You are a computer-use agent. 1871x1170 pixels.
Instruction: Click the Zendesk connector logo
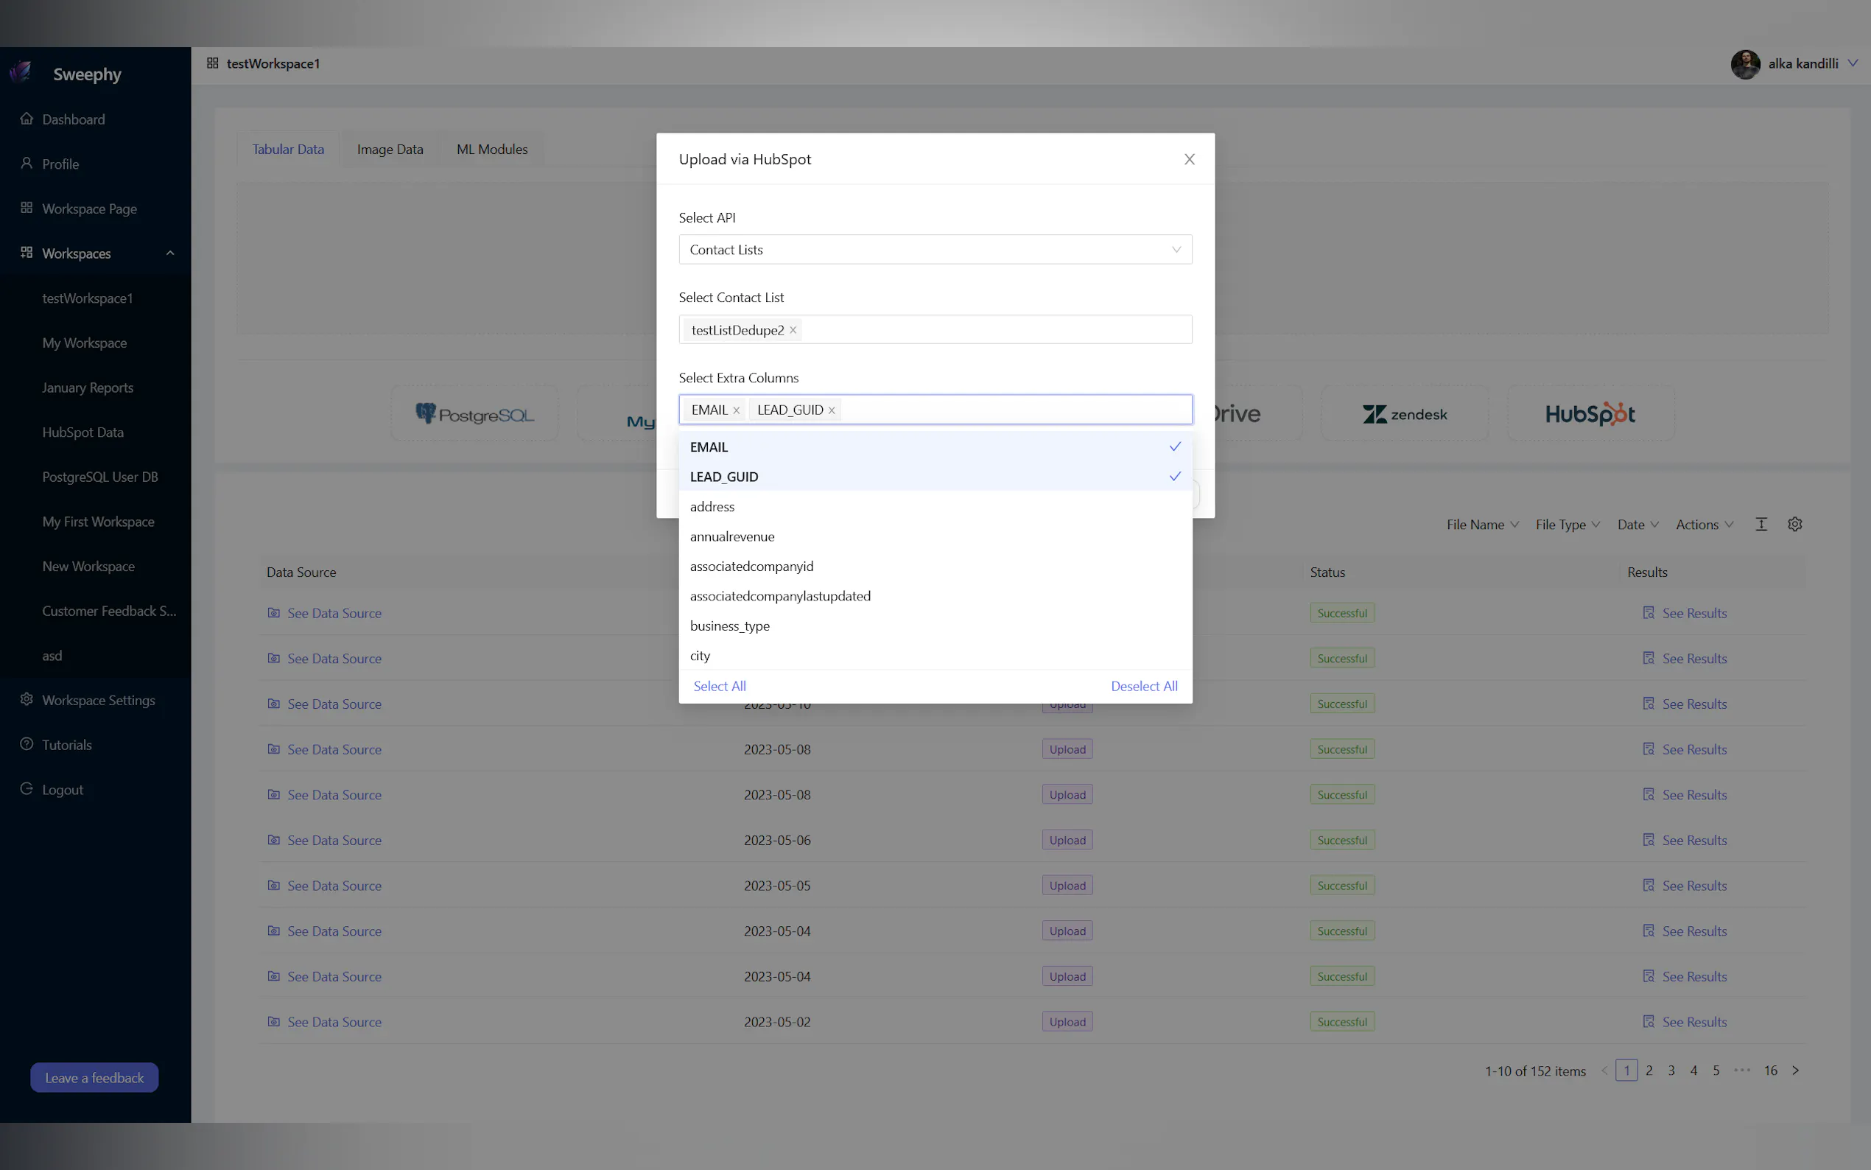(x=1405, y=414)
